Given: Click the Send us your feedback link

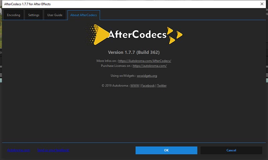Looking at the screenshot, I should point(53,150).
